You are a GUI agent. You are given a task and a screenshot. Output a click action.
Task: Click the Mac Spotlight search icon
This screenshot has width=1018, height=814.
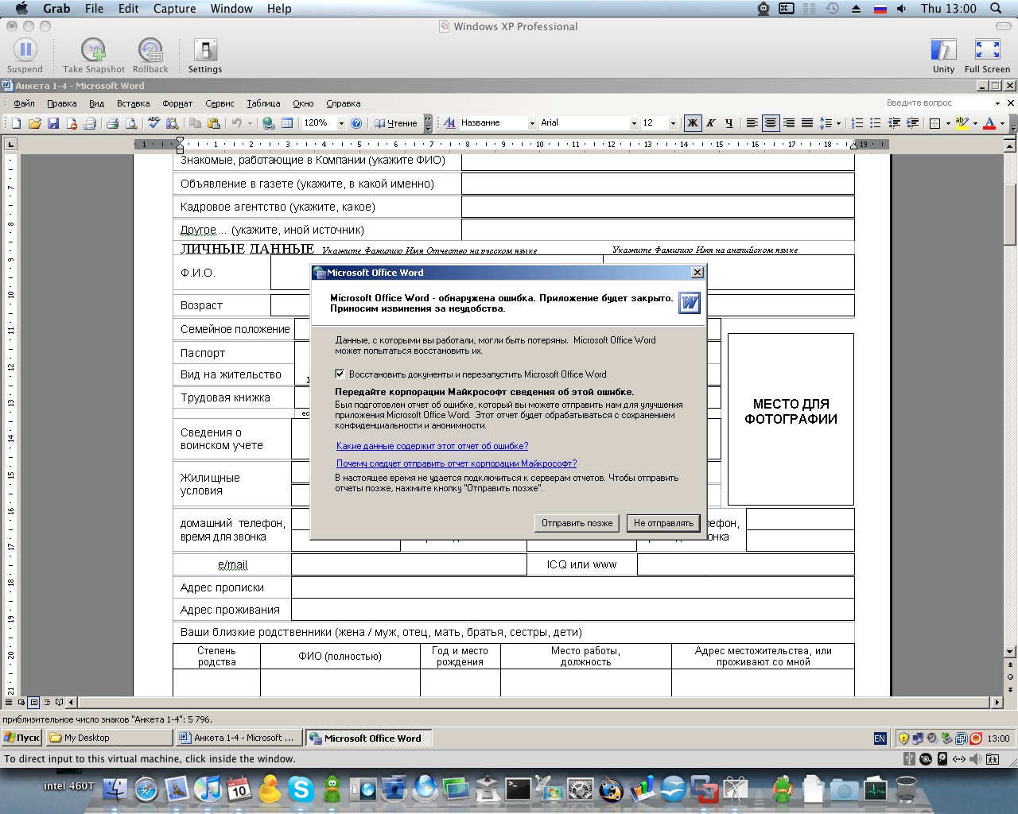[996, 9]
